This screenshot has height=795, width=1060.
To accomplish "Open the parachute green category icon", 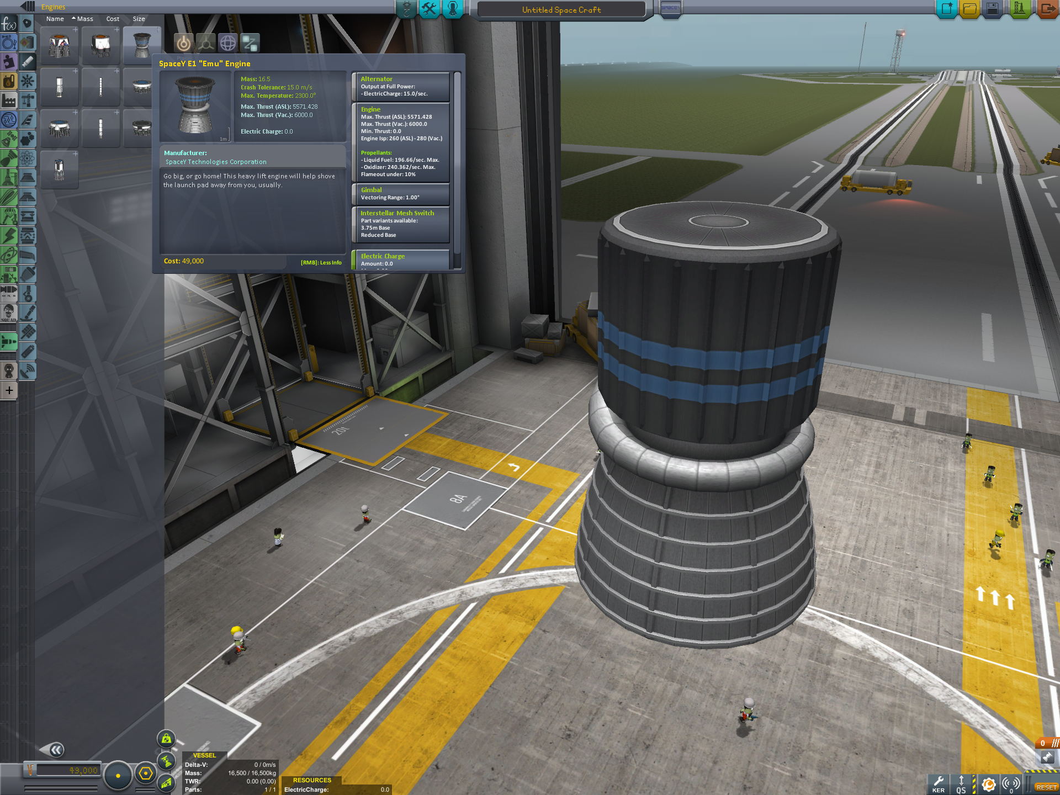I will point(9,216).
